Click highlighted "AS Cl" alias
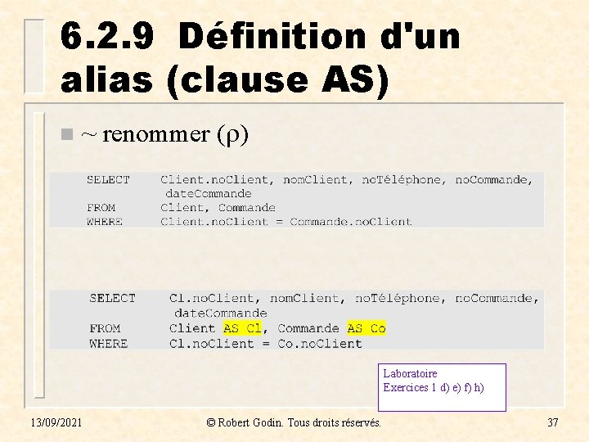The image size is (589, 442). pyautogui.click(x=242, y=328)
